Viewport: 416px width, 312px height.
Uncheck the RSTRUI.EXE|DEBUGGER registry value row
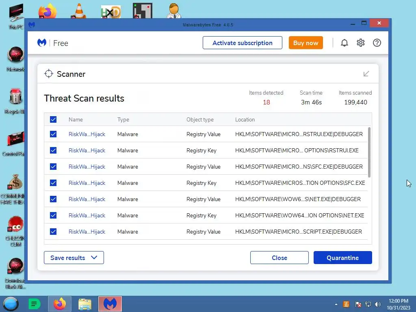(53, 134)
